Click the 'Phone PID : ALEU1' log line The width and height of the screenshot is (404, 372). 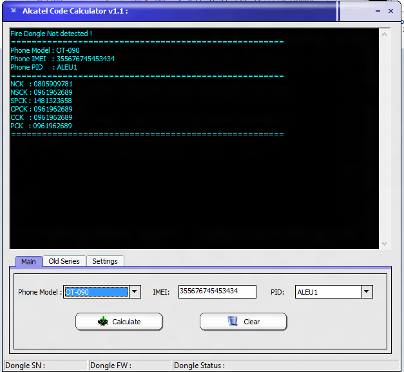(44, 67)
